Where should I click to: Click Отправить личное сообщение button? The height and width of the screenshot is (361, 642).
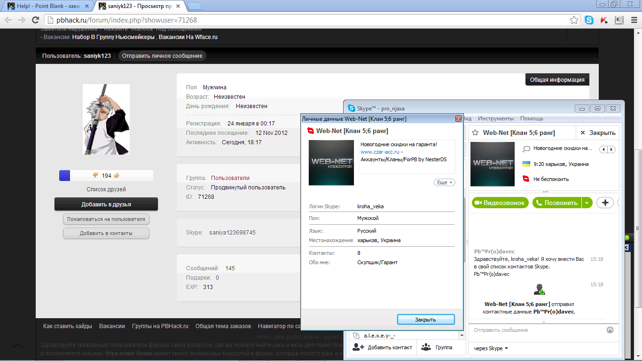pyautogui.click(x=162, y=55)
